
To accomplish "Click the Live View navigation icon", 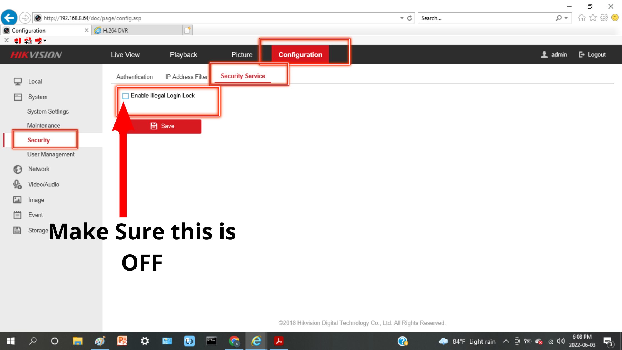I will pos(125,55).
